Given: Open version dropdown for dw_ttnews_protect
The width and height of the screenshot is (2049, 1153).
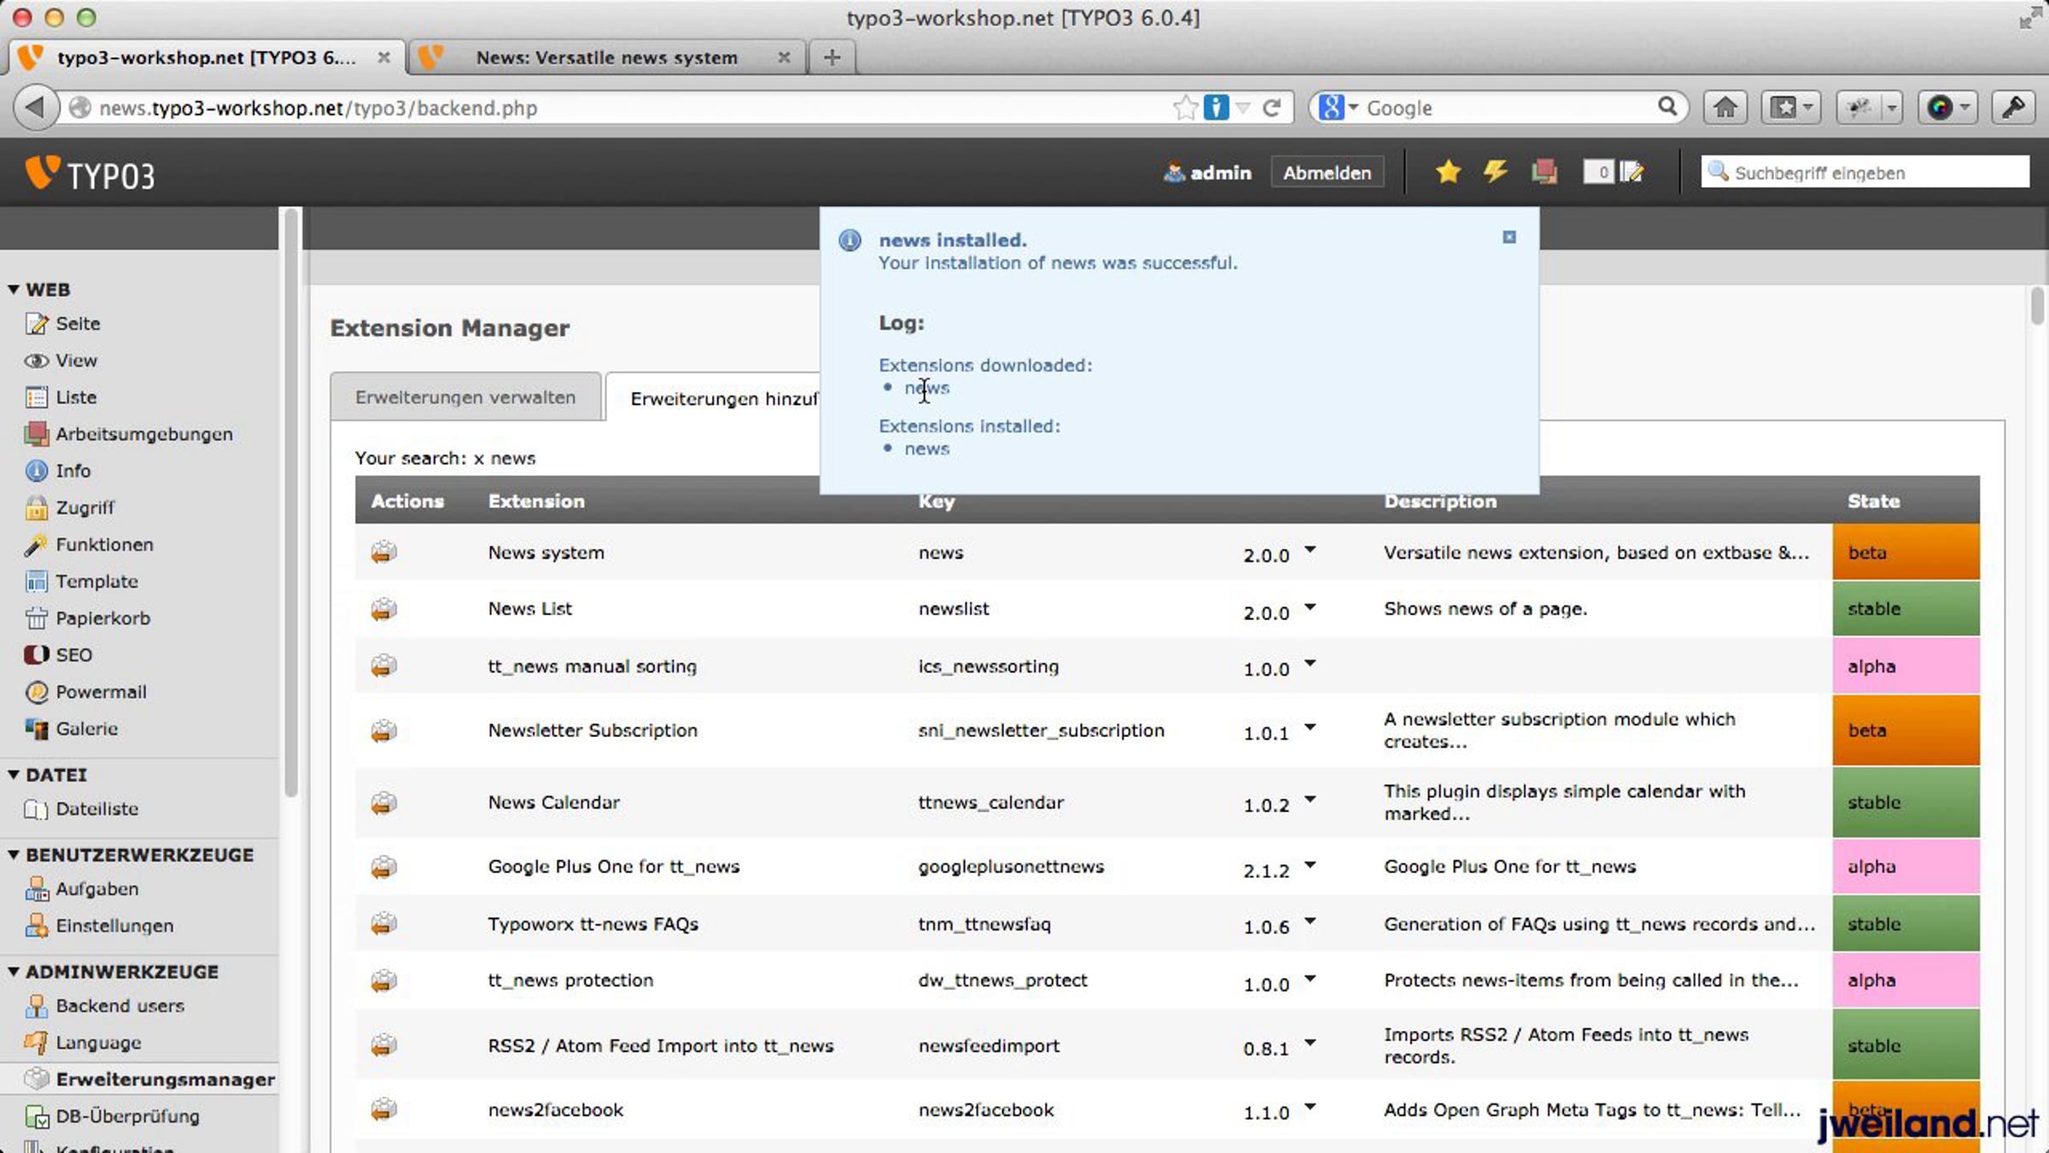Looking at the screenshot, I should pos(1310,978).
